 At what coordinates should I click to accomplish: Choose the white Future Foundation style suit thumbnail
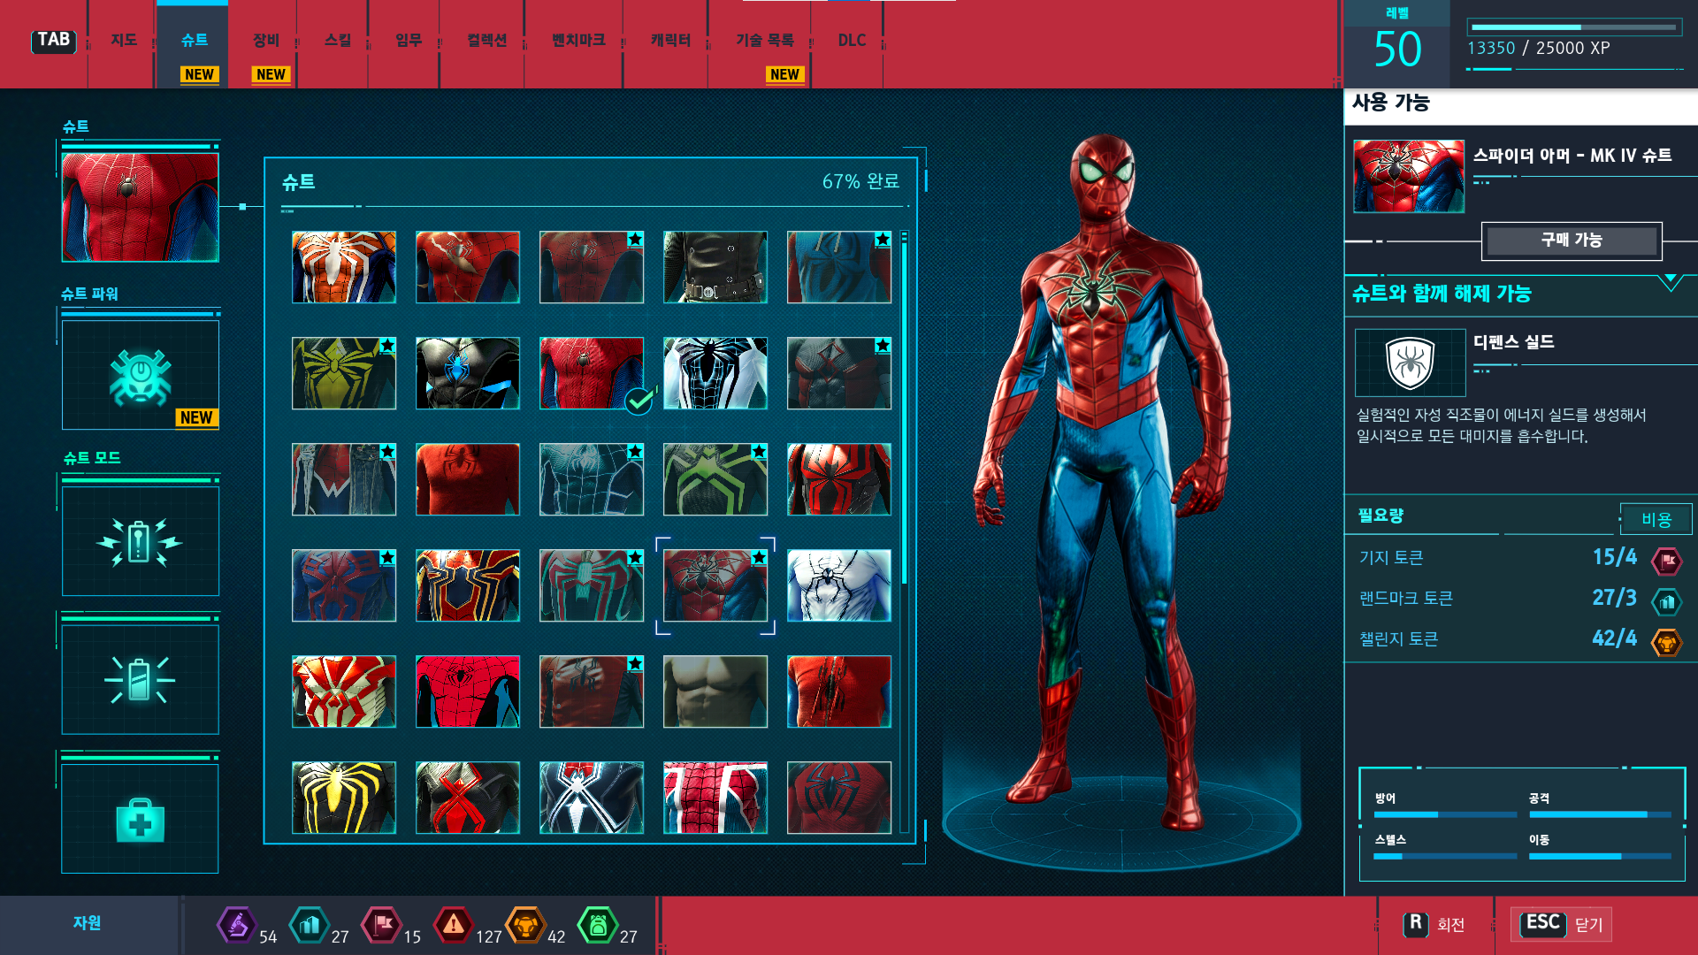839,585
